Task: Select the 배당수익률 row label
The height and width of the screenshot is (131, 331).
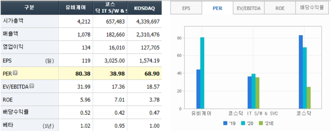Action: coord(16,112)
